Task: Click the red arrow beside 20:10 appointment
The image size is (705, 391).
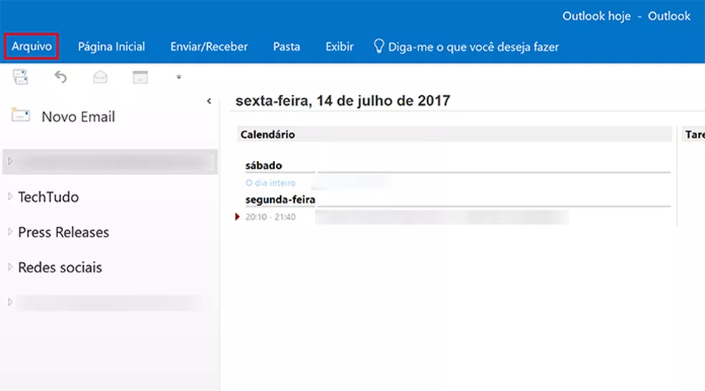Action: click(237, 217)
